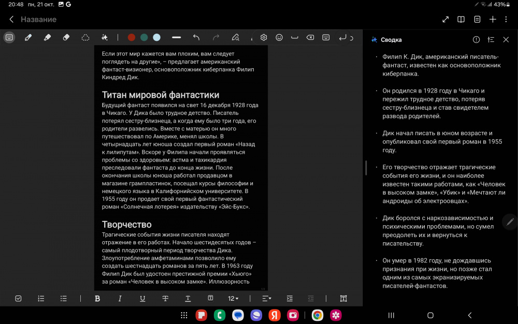
Task: Undo the last action
Action: point(196,37)
